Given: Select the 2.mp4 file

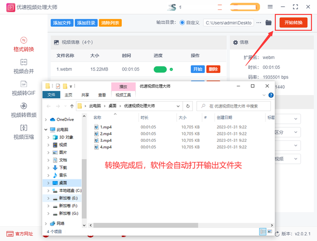Looking at the screenshot, I should tap(106, 134).
